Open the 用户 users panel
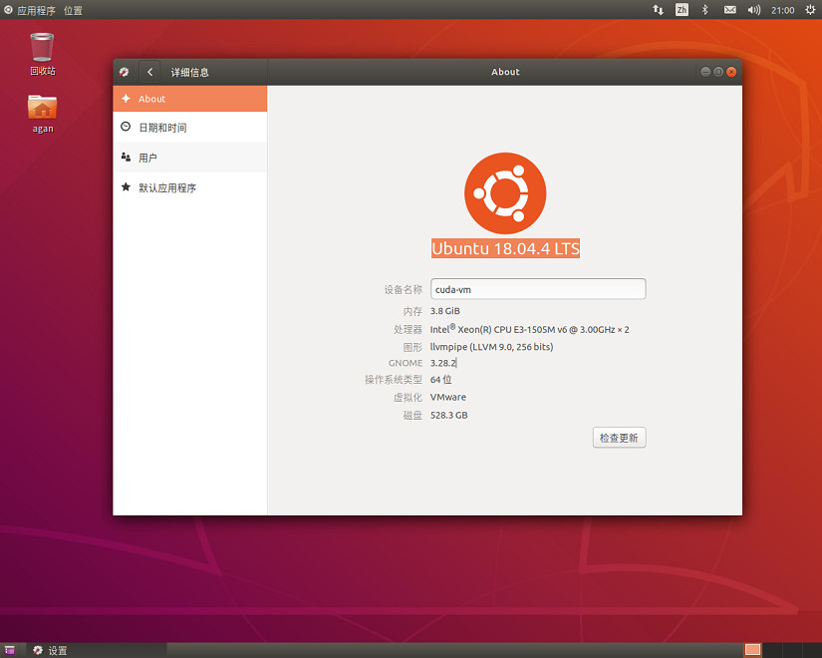The image size is (822, 658). point(189,158)
